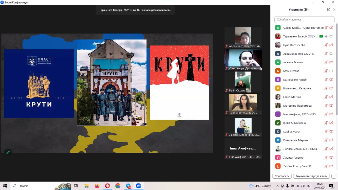Pop out the participants panel
The height and width of the screenshot is (190, 338).
329,9
